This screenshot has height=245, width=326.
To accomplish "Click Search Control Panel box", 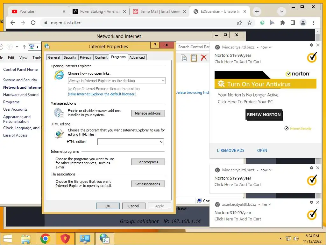I will [x=193, y=47].
